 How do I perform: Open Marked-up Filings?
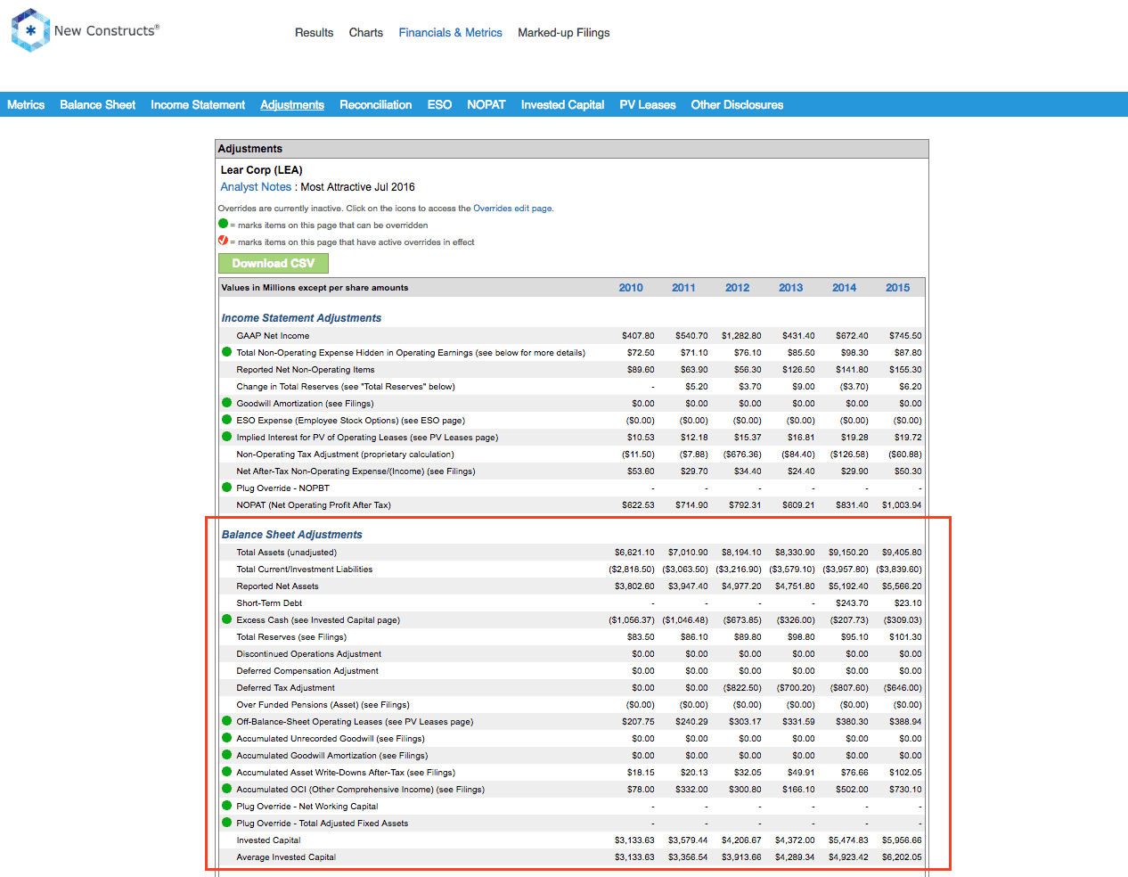(564, 33)
